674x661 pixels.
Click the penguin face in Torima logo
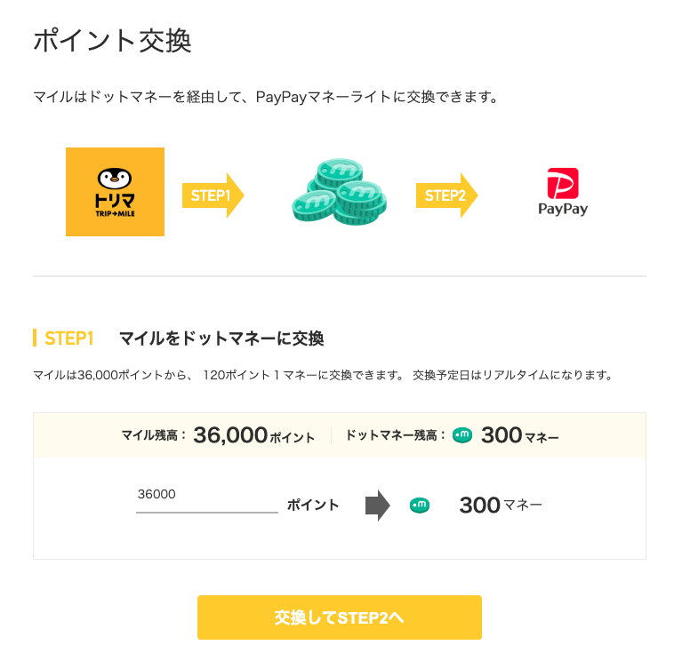pyautogui.click(x=115, y=179)
